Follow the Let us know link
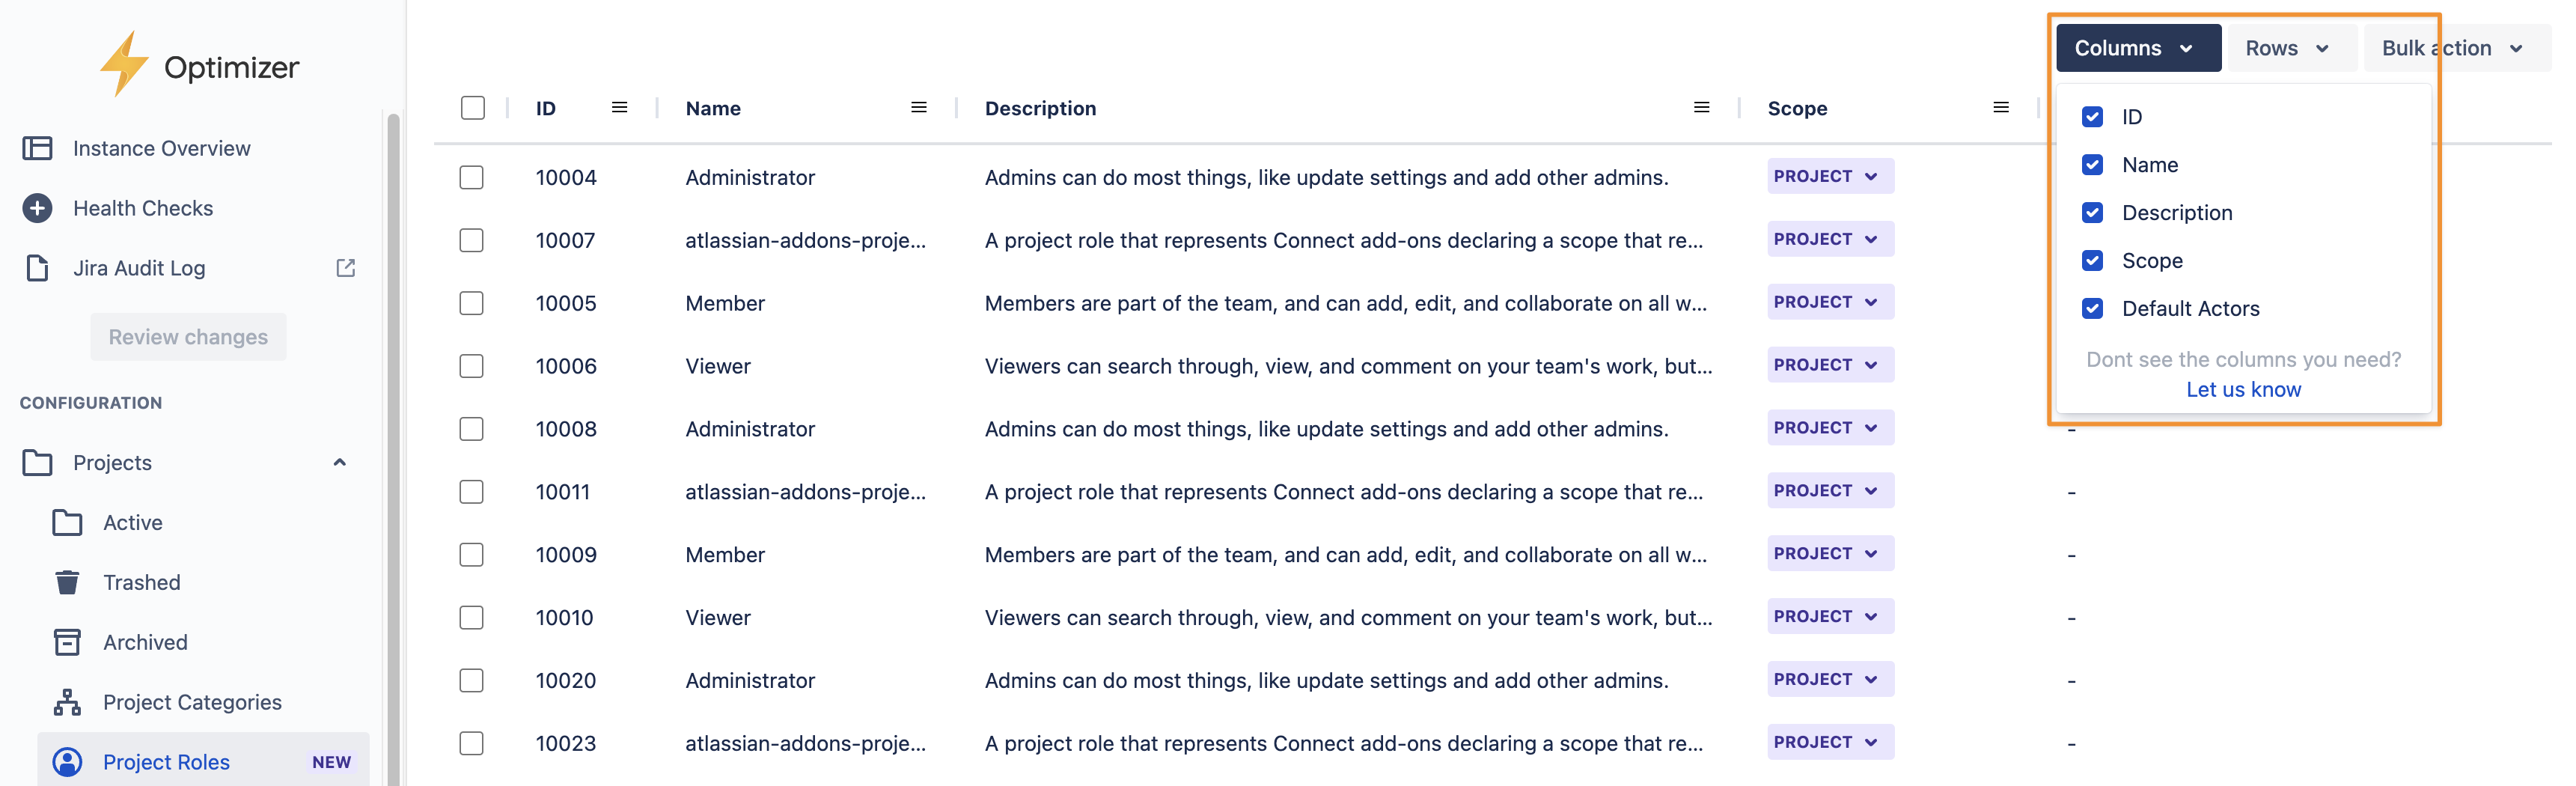This screenshot has height=786, width=2576. point(2243,390)
